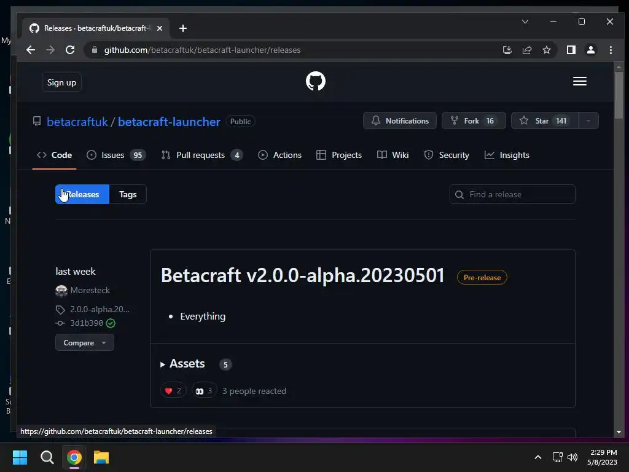Open the Compare dropdown
Image resolution: width=629 pixels, height=472 pixels.
tap(85, 343)
